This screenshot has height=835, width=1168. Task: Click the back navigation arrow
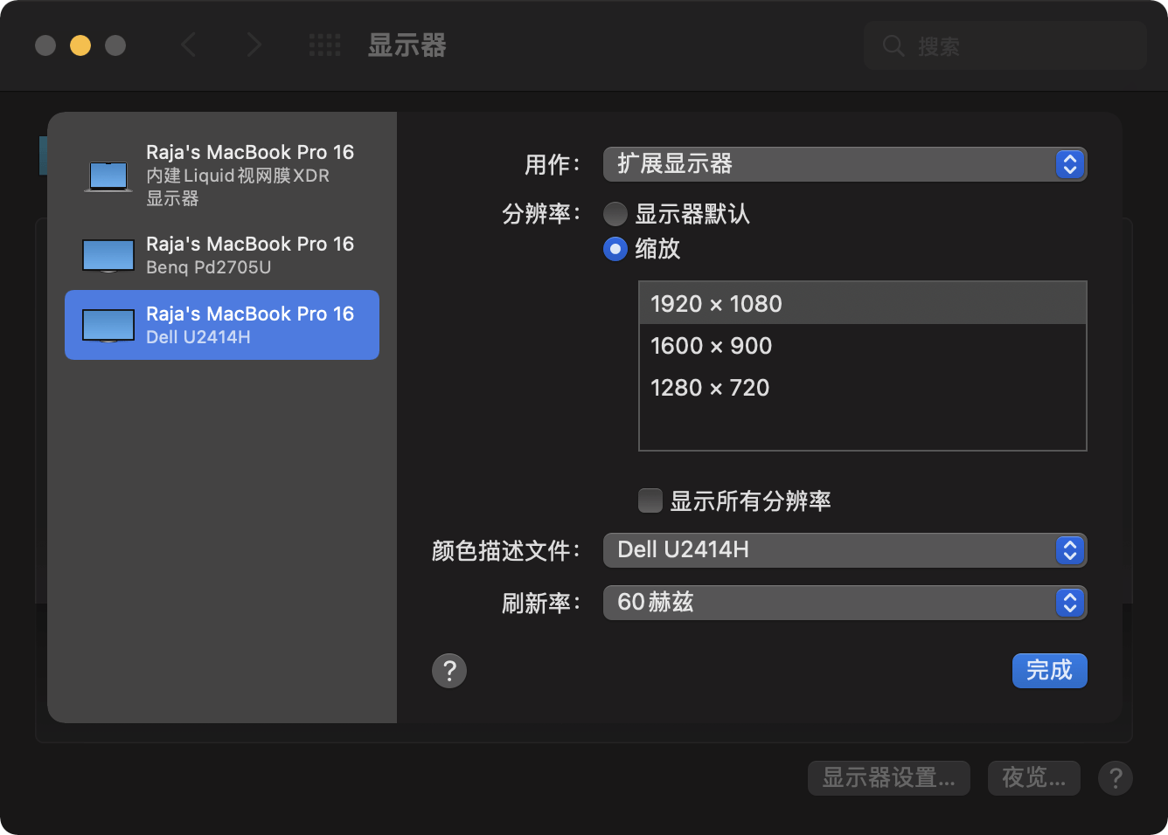(188, 45)
